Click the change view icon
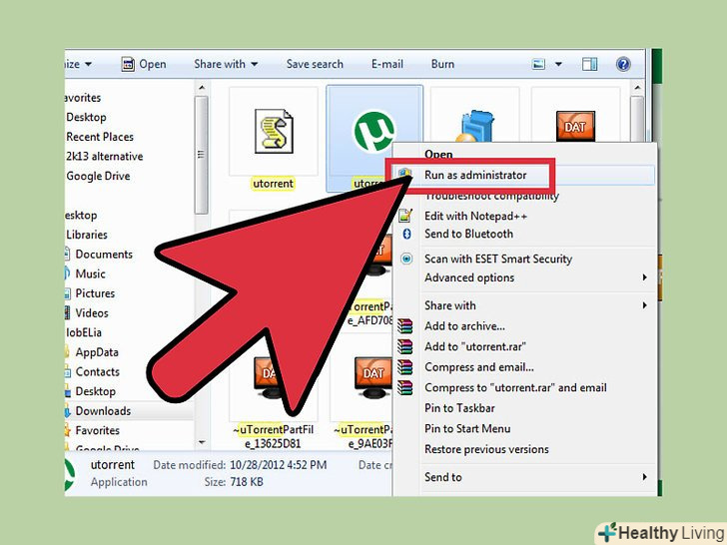The height and width of the screenshot is (545, 727). [538, 64]
